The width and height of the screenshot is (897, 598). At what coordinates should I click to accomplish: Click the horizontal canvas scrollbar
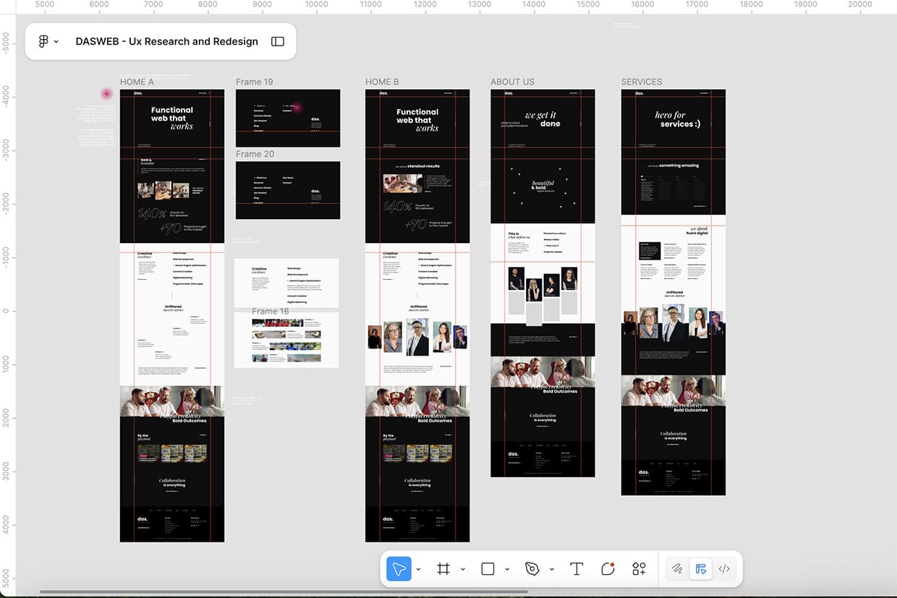point(282,591)
